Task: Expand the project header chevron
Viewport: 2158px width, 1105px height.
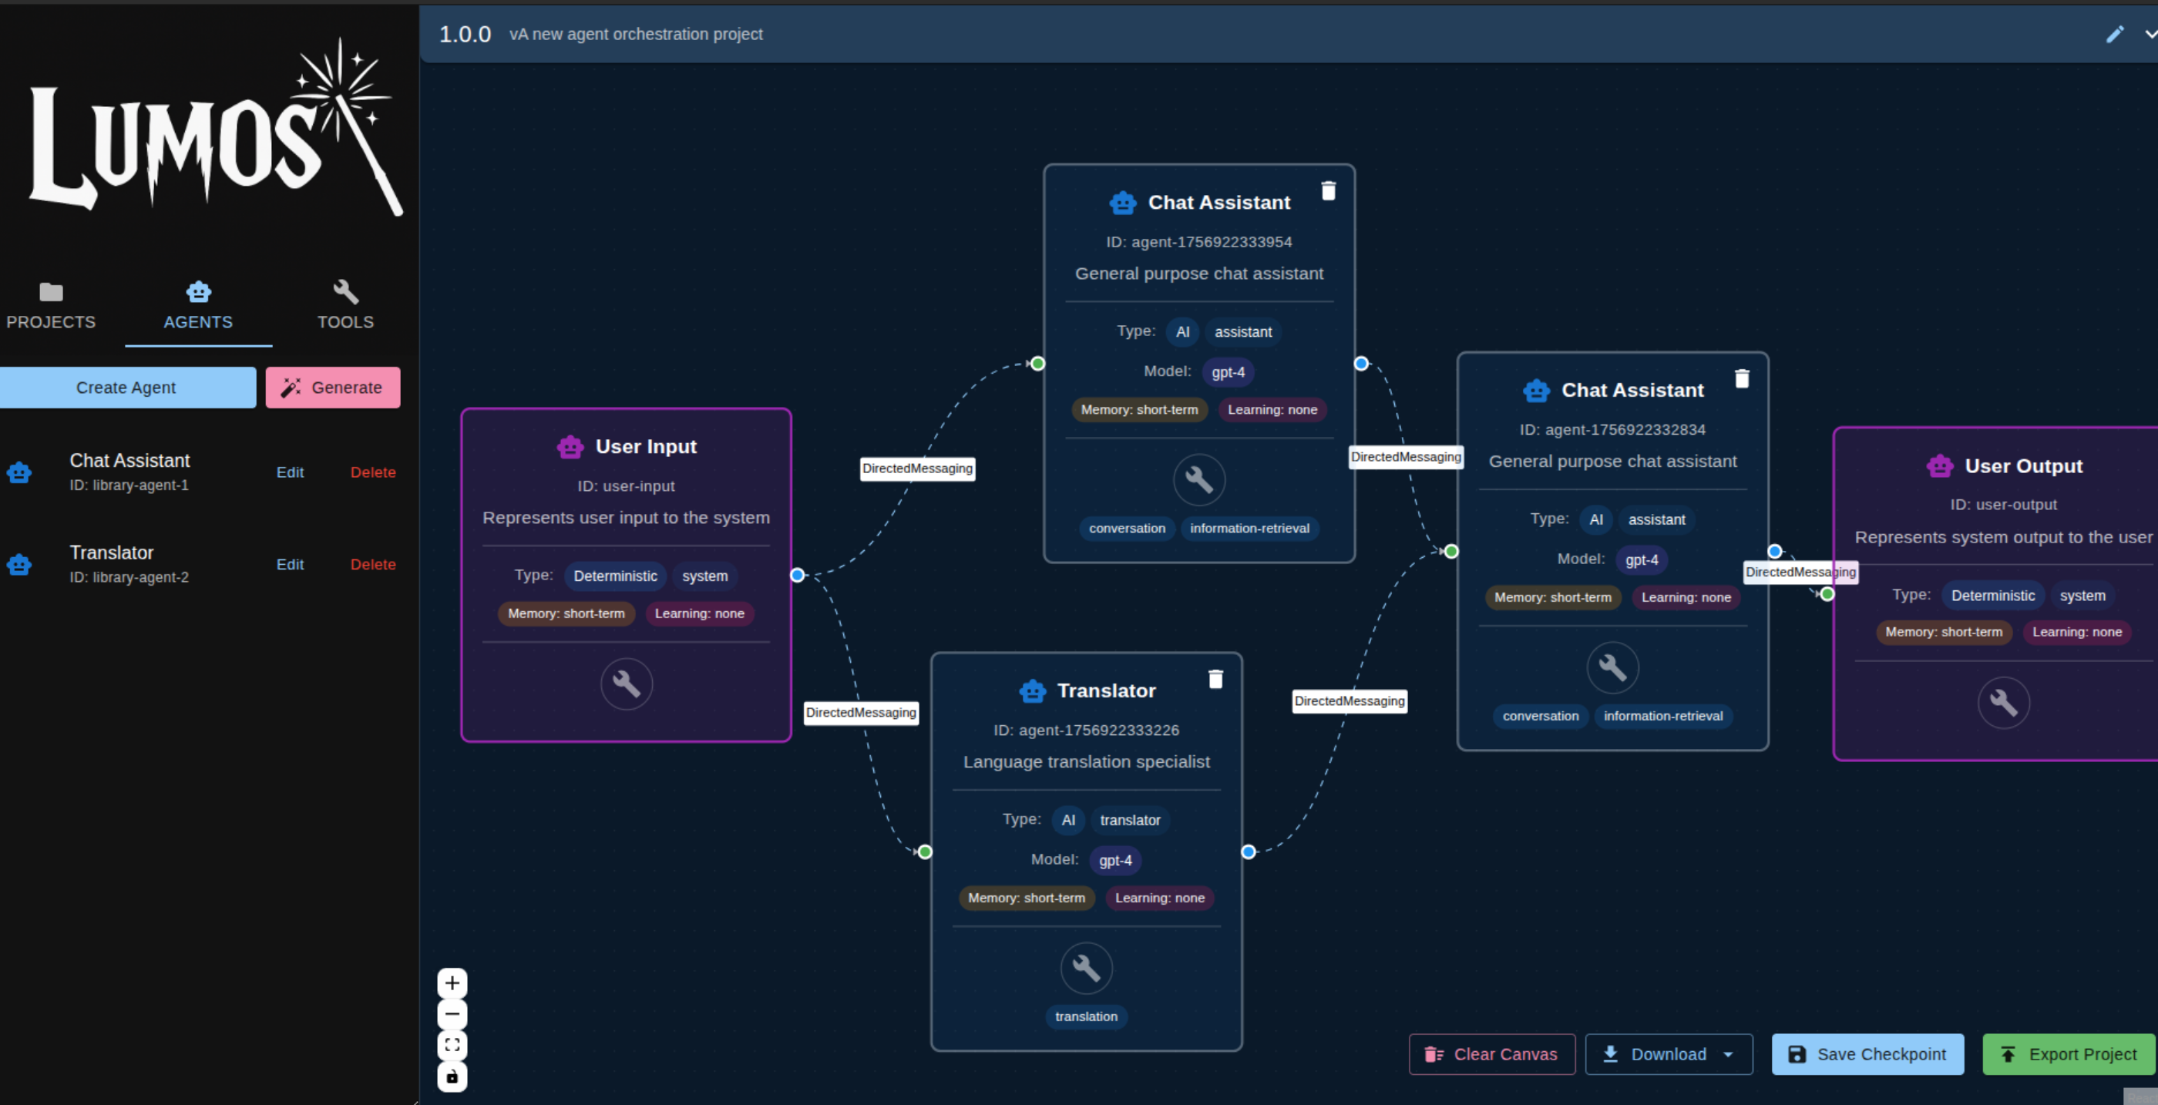Action: click(x=2150, y=35)
